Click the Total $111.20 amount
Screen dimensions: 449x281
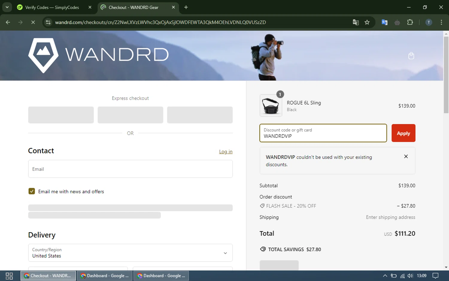pyautogui.click(x=405, y=233)
